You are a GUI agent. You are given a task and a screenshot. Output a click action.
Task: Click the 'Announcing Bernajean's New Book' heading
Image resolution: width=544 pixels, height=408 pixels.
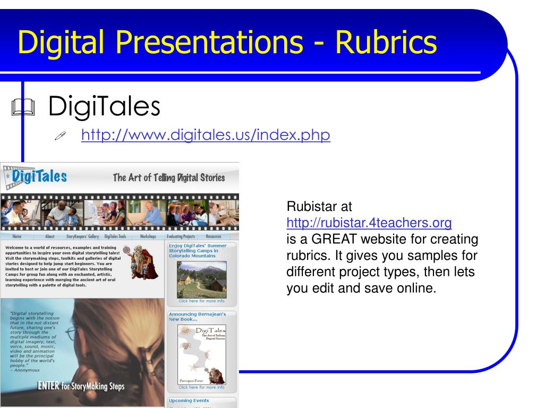(x=197, y=317)
